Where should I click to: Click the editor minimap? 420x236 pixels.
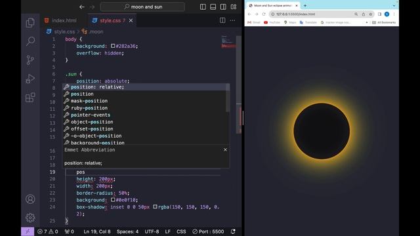(228, 42)
